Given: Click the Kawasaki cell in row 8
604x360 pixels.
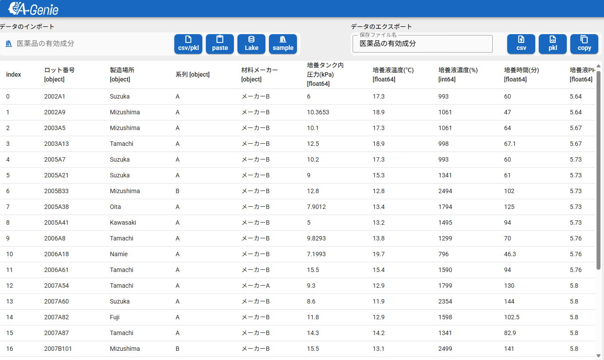Looking at the screenshot, I should [123, 222].
